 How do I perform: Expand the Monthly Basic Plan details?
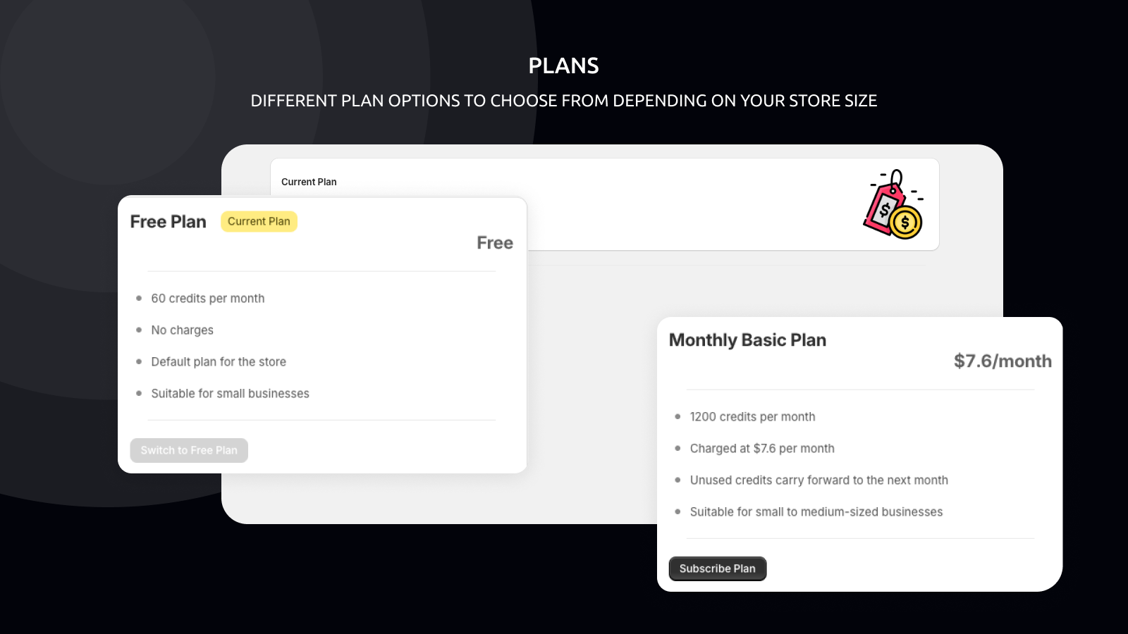point(859,464)
